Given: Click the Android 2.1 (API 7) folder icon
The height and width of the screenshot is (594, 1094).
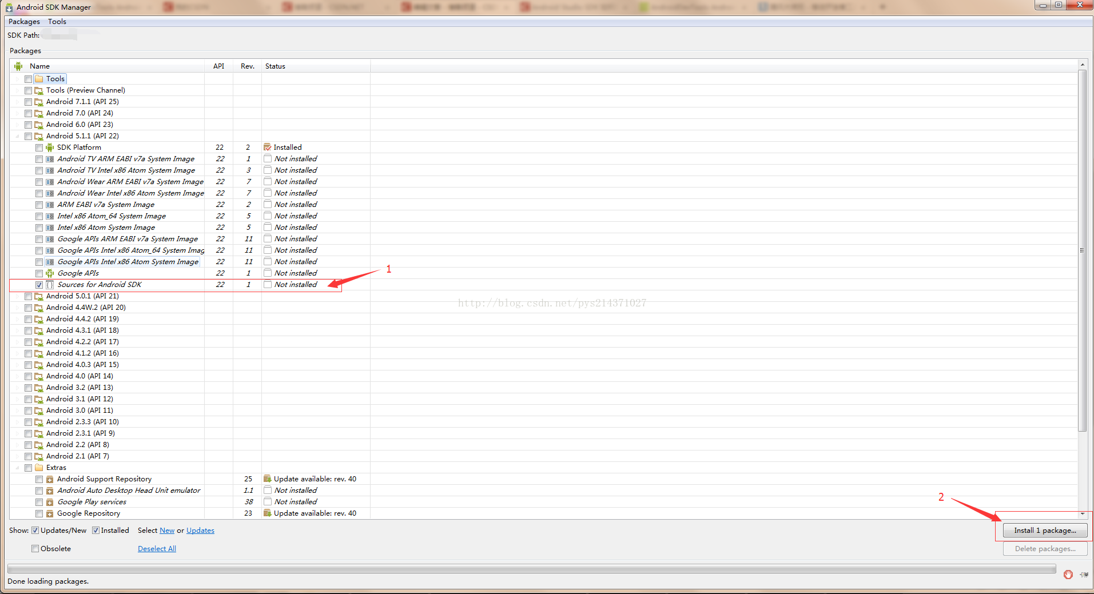Looking at the screenshot, I should (x=39, y=456).
